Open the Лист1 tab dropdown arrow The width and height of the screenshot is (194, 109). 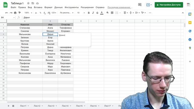coord(28,106)
